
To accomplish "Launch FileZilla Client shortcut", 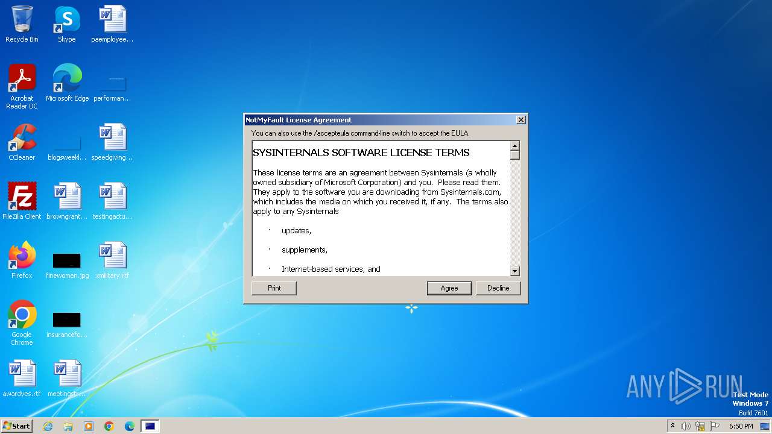I will [x=22, y=201].
